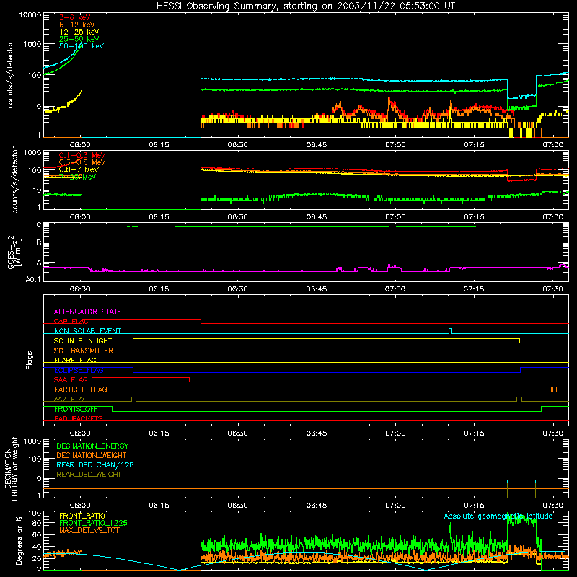Select the red 0.1-0.3 MeV legend label
577x577 pixels.
pos(82,155)
